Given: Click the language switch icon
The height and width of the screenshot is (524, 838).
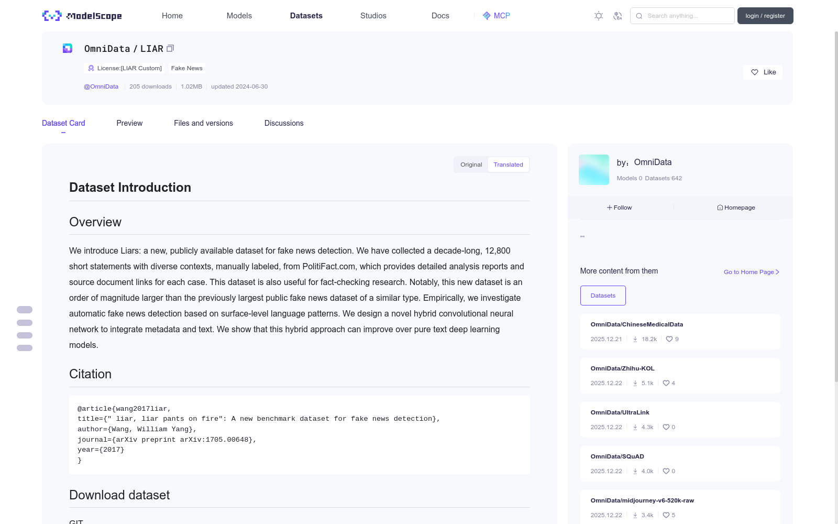Looking at the screenshot, I should point(618,16).
